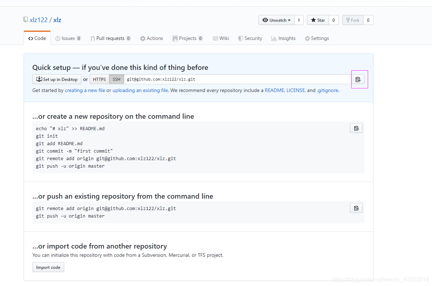View the Insights tab
This screenshot has height=286, width=432.
click(x=283, y=38)
